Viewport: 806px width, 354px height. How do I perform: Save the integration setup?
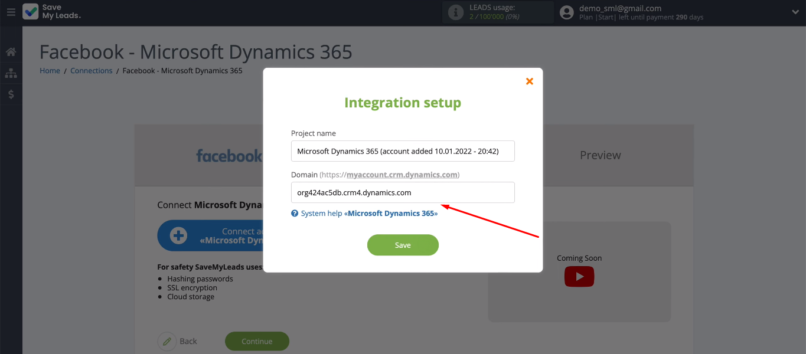tap(403, 245)
